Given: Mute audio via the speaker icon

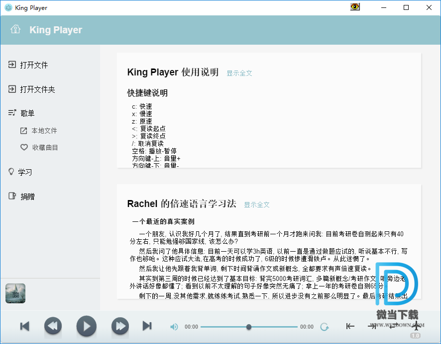Looking at the screenshot, I should coord(174,327).
